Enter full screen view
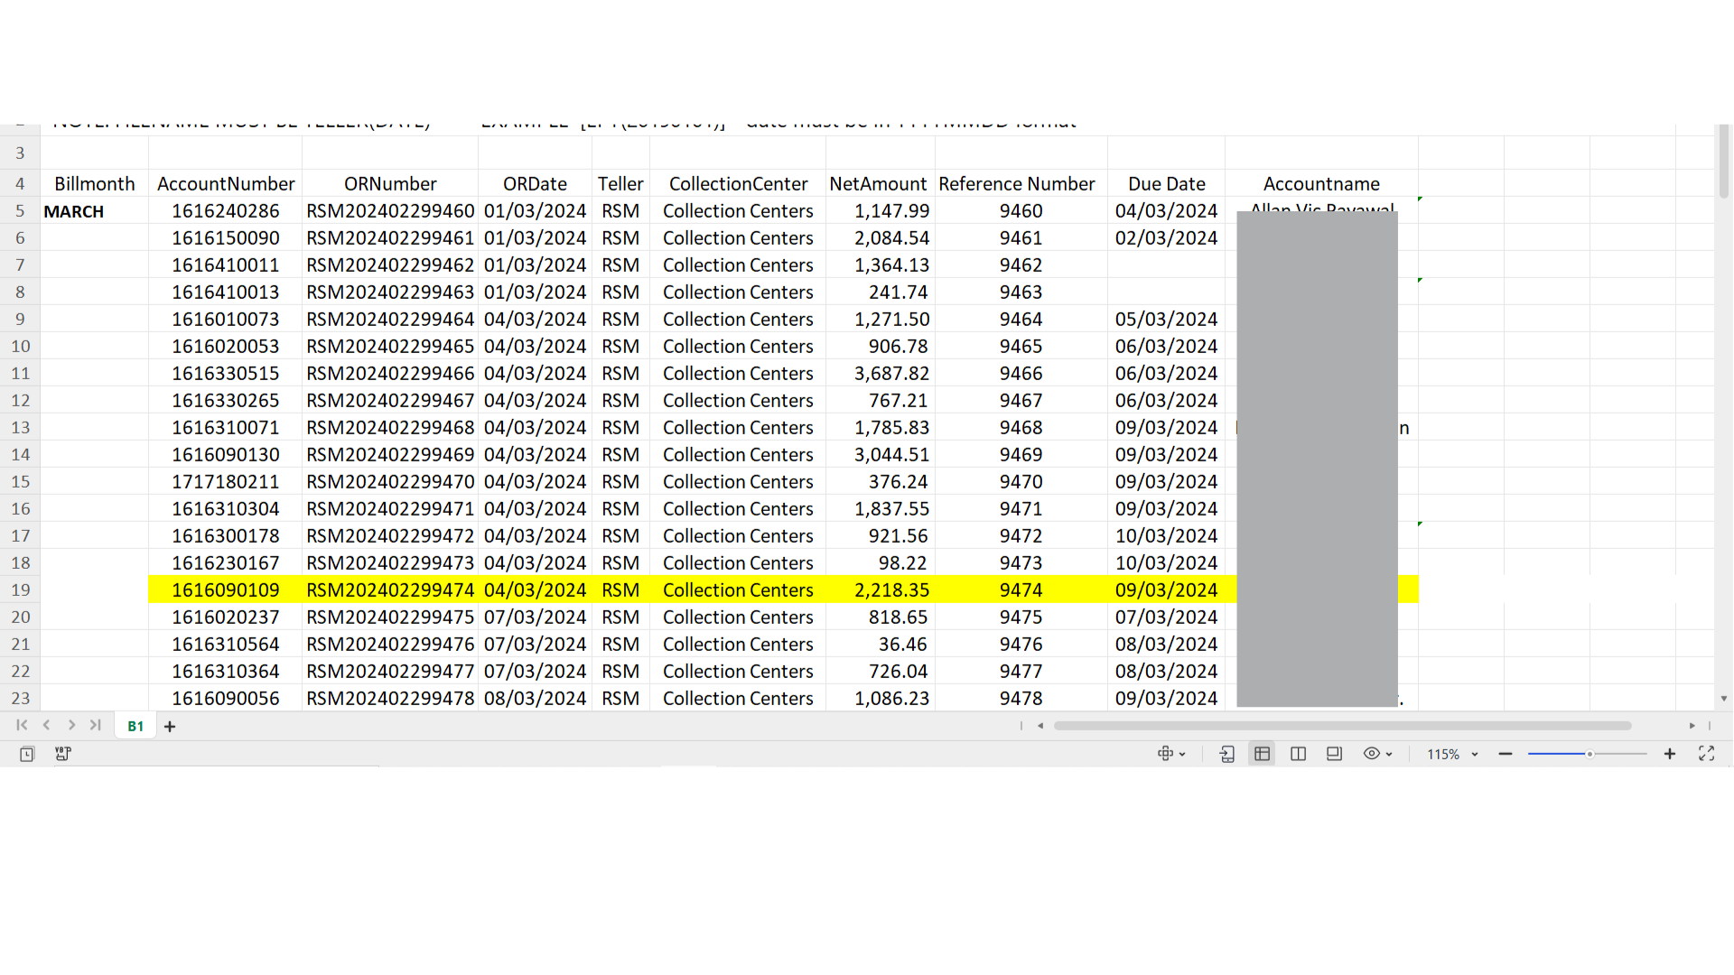Viewport: 1734px width, 975px height. tap(1707, 754)
